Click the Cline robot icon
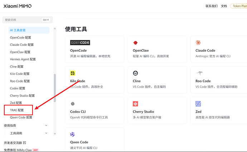This screenshot has width=247, height=152. coord(135,73)
